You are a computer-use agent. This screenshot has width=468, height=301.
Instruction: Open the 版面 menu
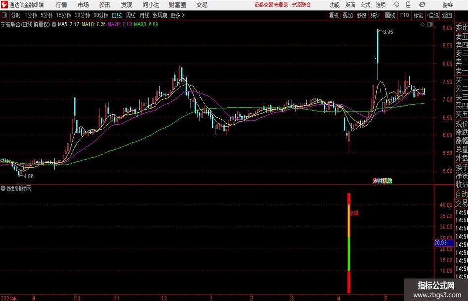[x=350, y=5]
